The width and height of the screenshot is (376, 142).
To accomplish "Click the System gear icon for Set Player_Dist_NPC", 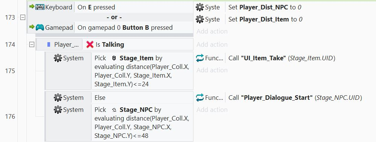I will [200, 7].
